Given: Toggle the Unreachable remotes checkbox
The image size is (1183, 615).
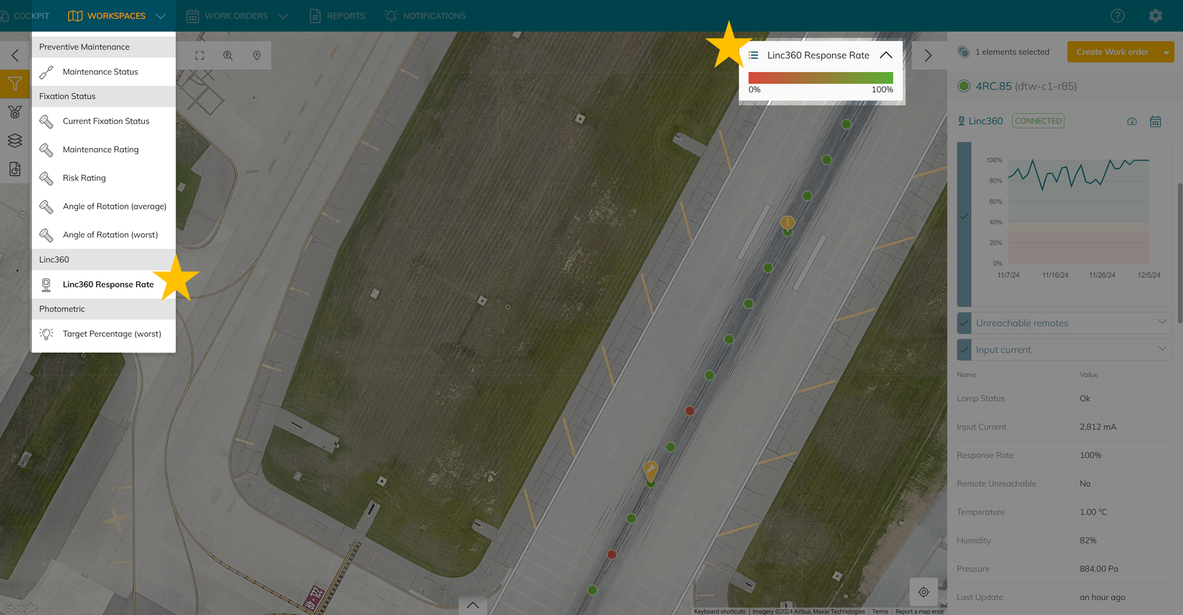Looking at the screenshot, I should [964, 323].
